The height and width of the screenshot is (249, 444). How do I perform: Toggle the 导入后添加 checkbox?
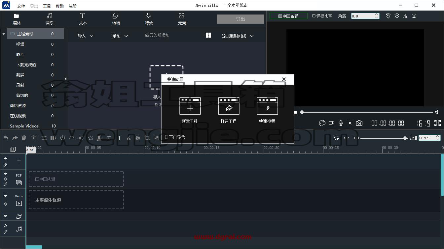(147, 35)
